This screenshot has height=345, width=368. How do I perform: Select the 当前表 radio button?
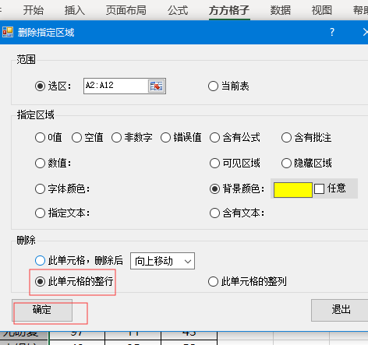click(213, 86)
